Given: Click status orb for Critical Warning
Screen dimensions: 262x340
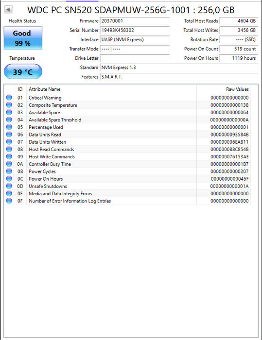Looking at the screenshot, I should pos(9,98).
